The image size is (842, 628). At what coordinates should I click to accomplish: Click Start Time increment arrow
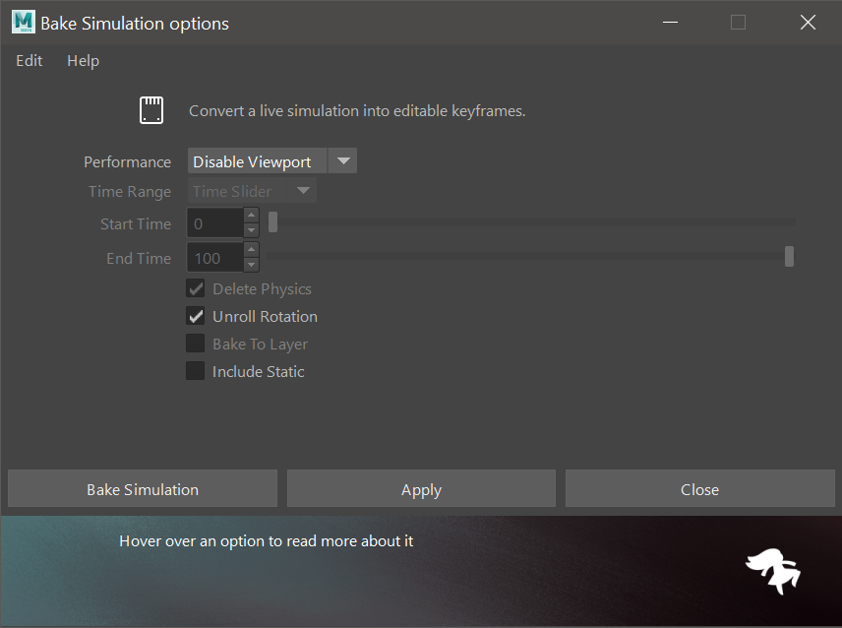tap(251, 217)
